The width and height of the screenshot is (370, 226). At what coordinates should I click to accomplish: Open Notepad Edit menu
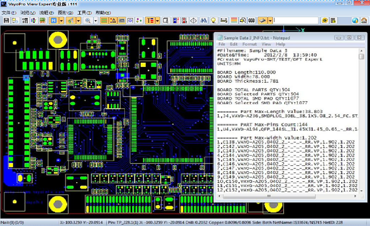234,44
